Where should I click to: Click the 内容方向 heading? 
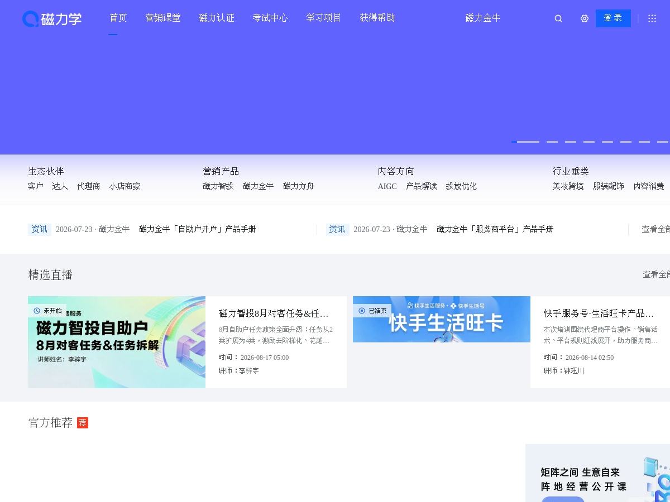click(396, 171)
